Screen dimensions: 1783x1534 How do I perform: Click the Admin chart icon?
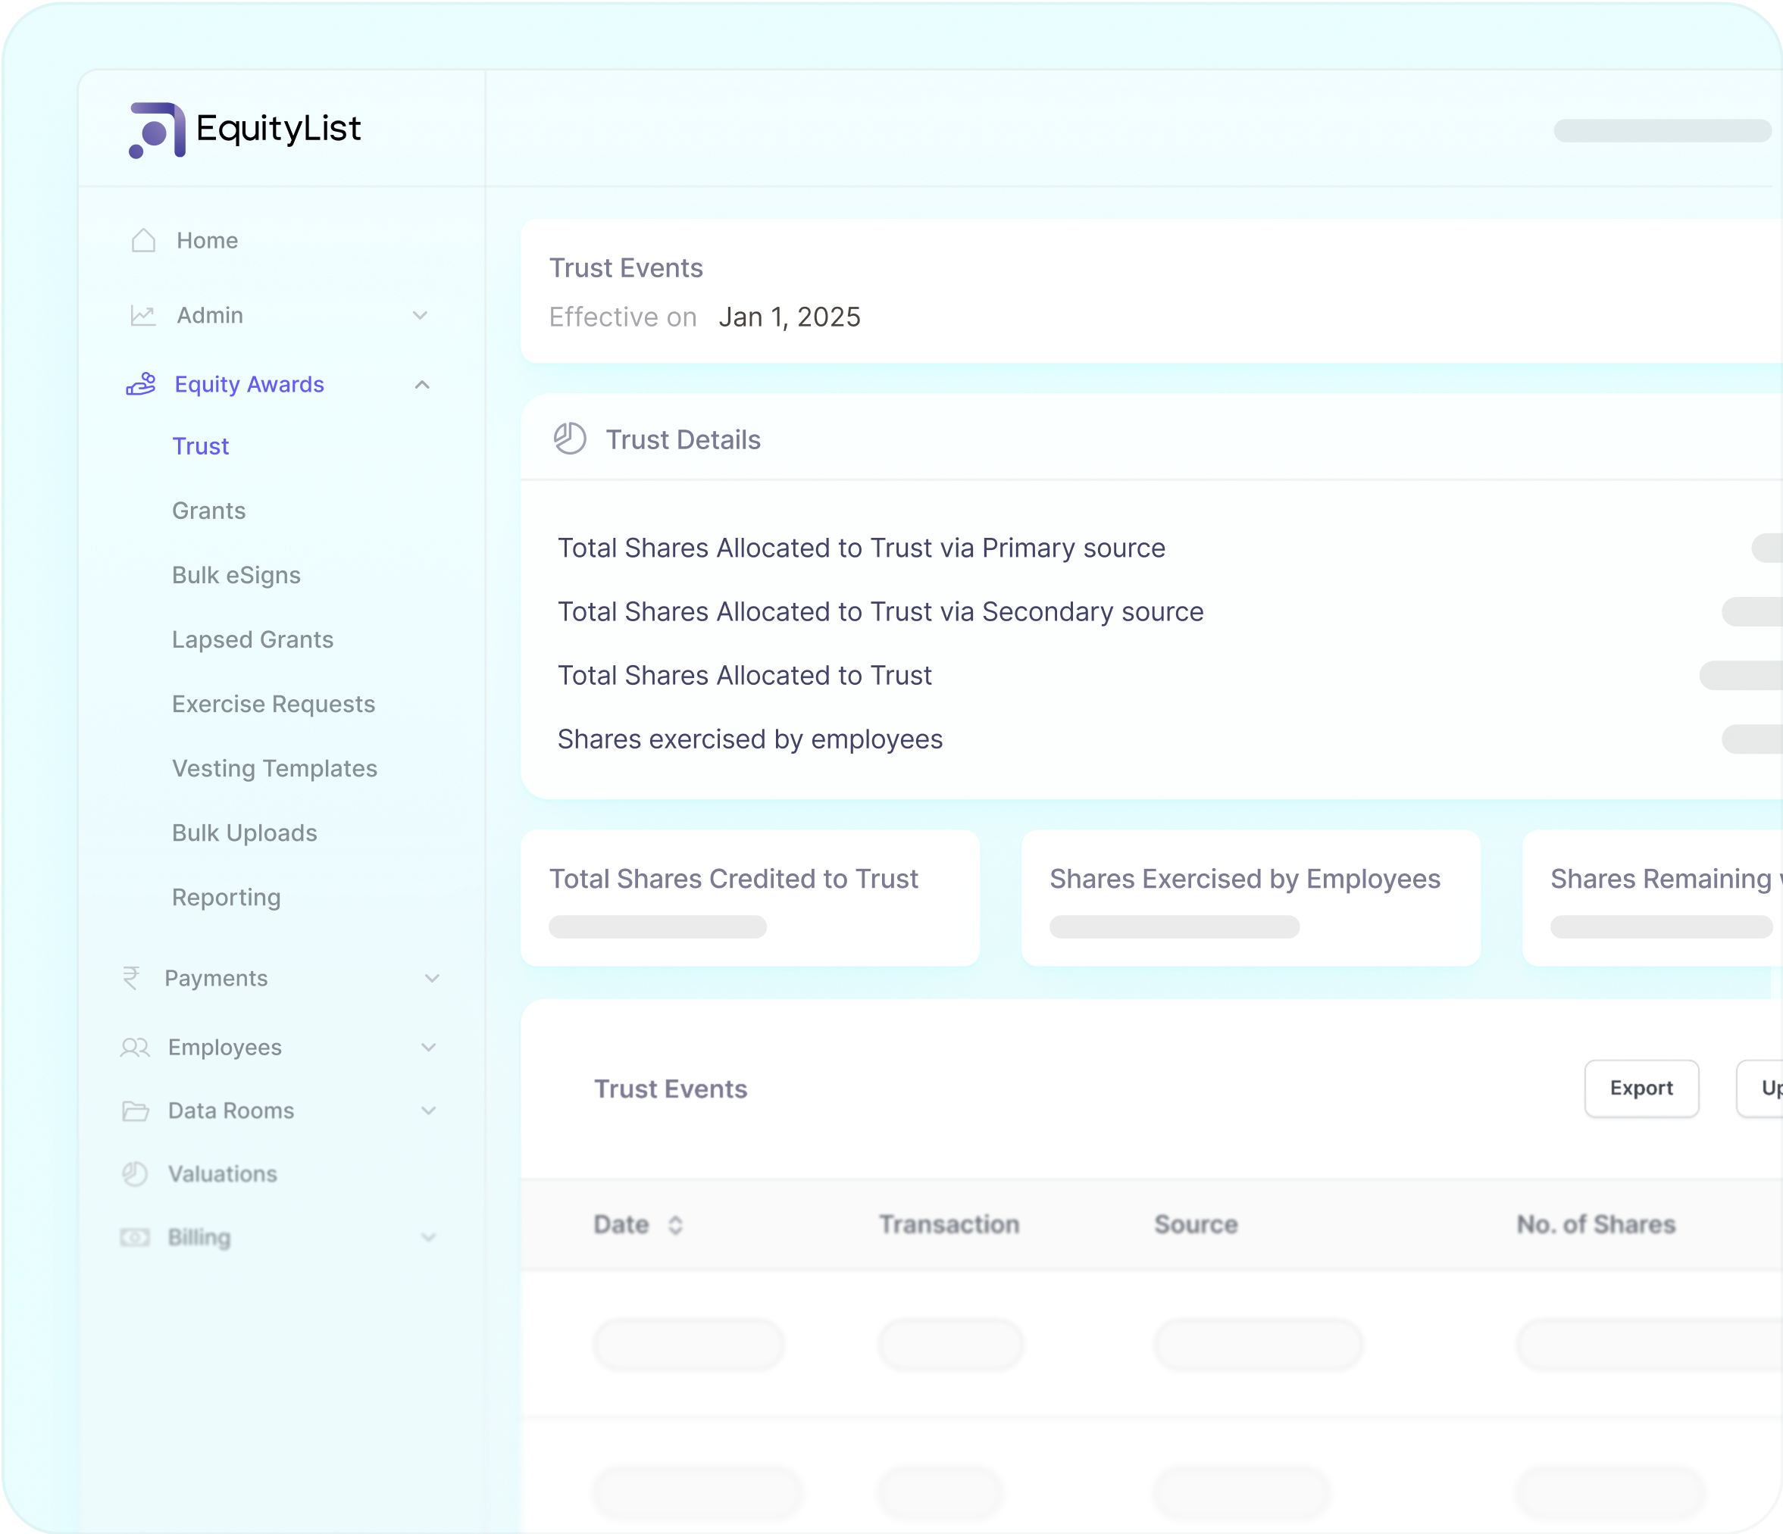point(143,315)
